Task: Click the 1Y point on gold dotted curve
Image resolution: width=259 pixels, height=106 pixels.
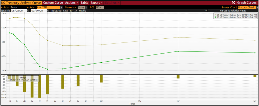Action: click(x=32, y=24)
